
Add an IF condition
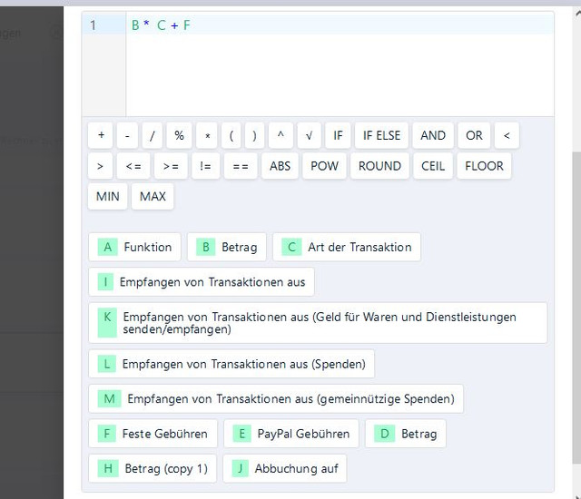(338, 135)
